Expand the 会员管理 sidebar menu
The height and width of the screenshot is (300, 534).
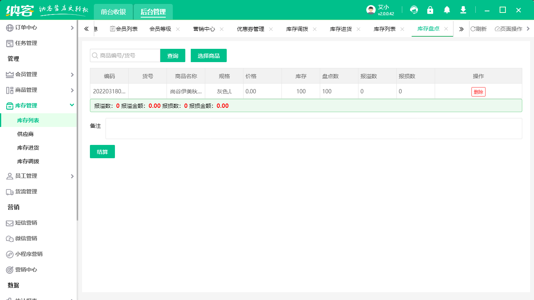tap(39, 74)
